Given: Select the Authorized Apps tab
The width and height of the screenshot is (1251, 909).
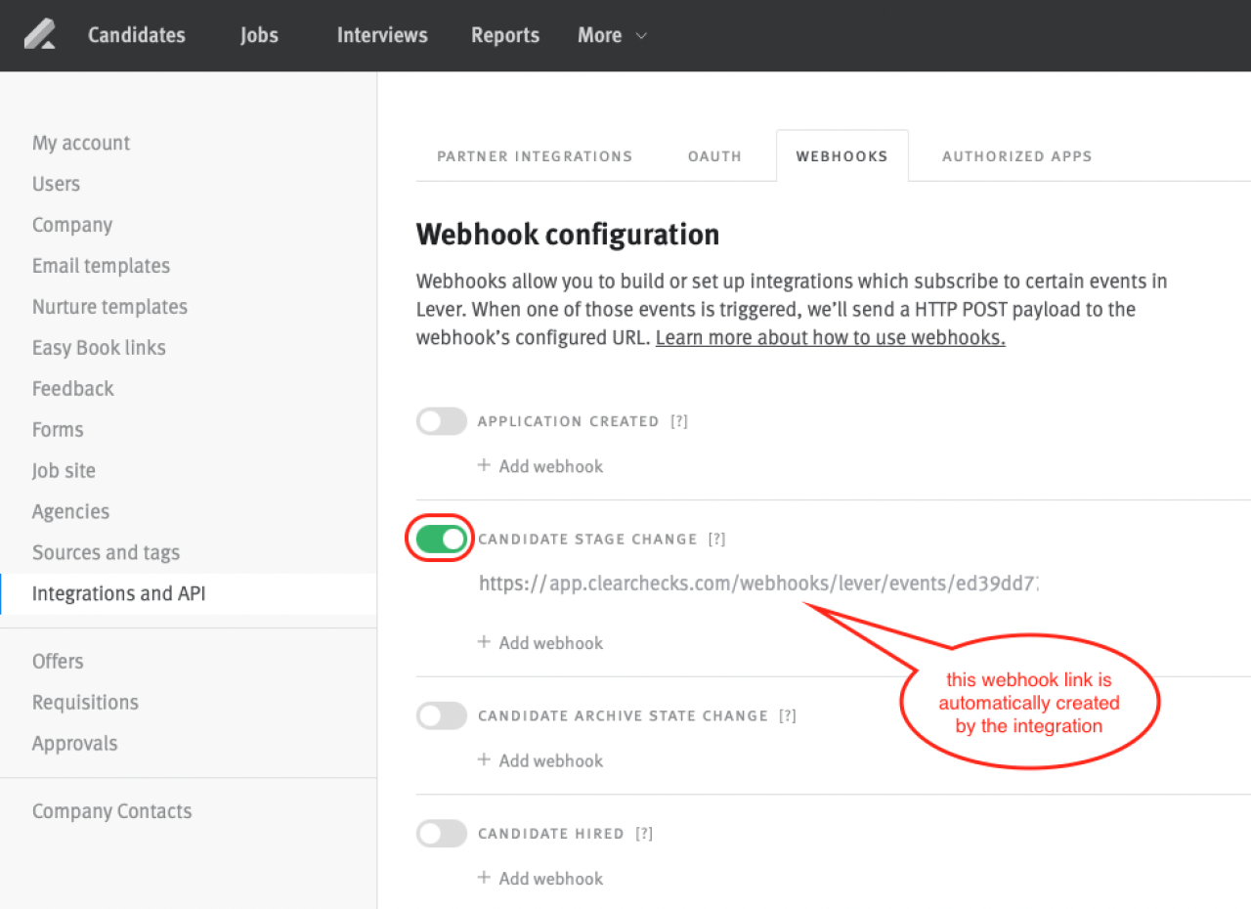Looking at the screenshot, I should click(1016, 156).
